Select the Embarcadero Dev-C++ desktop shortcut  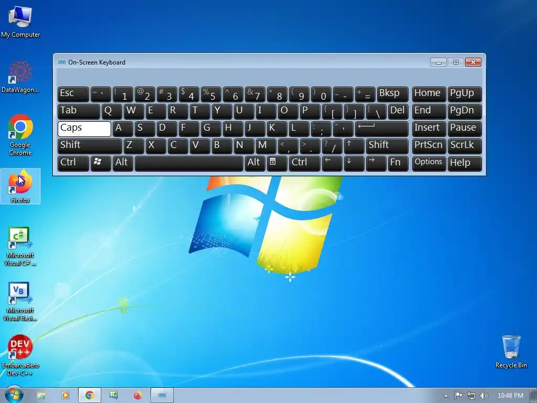(x=20, y=356)
